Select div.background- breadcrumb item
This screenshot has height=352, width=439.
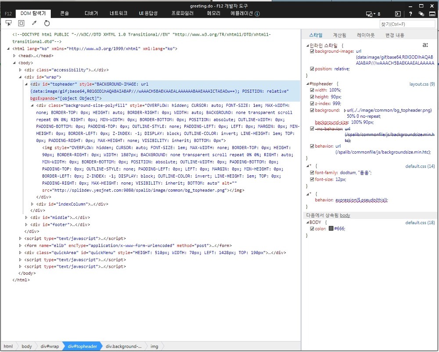click(x=123, y=346)
